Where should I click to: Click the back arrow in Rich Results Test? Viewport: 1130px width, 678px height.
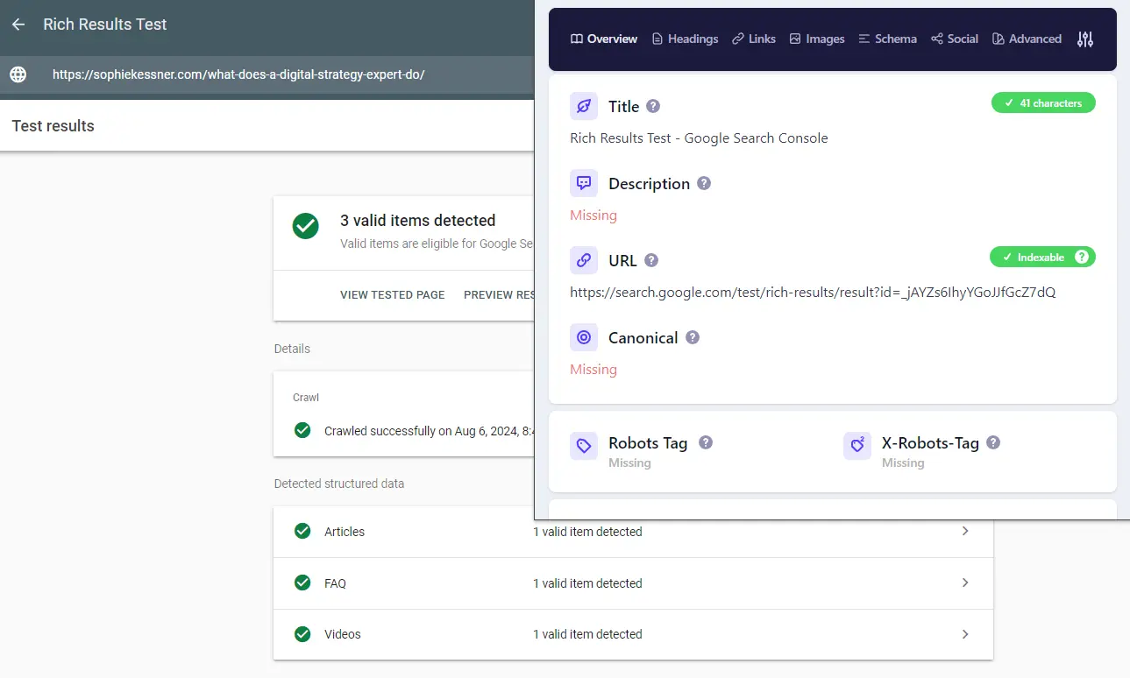click(18, 25)
